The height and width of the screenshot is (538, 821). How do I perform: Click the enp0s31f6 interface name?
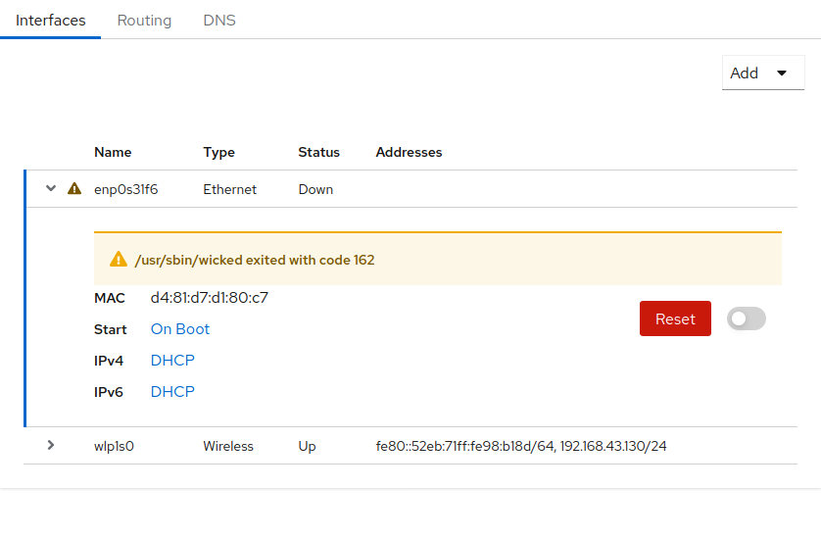point(125,189)
